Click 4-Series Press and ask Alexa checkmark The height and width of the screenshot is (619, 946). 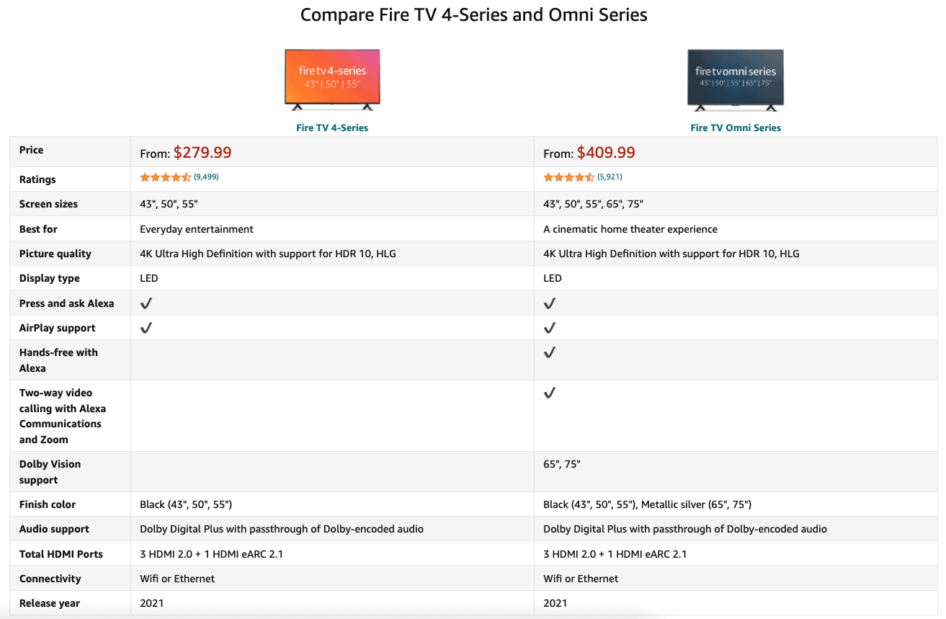click(146, 303)
